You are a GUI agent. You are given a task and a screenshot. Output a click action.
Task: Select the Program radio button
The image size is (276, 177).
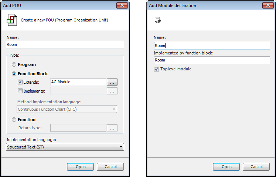pyautogui.click(x=14, y=64)
